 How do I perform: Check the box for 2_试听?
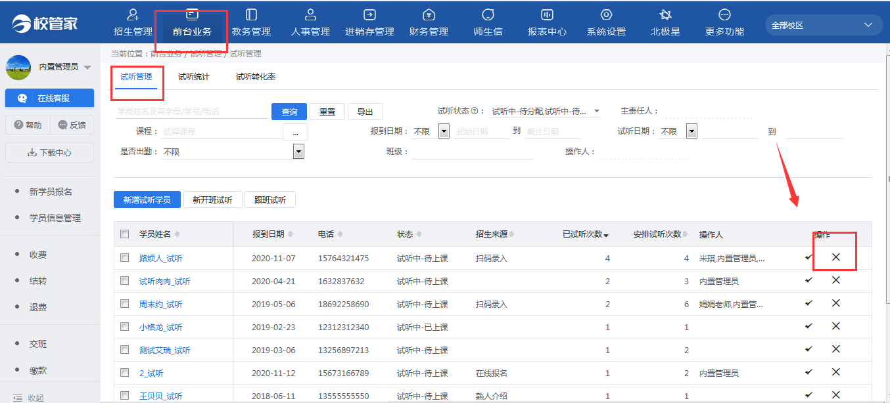[x=125, y=373]
